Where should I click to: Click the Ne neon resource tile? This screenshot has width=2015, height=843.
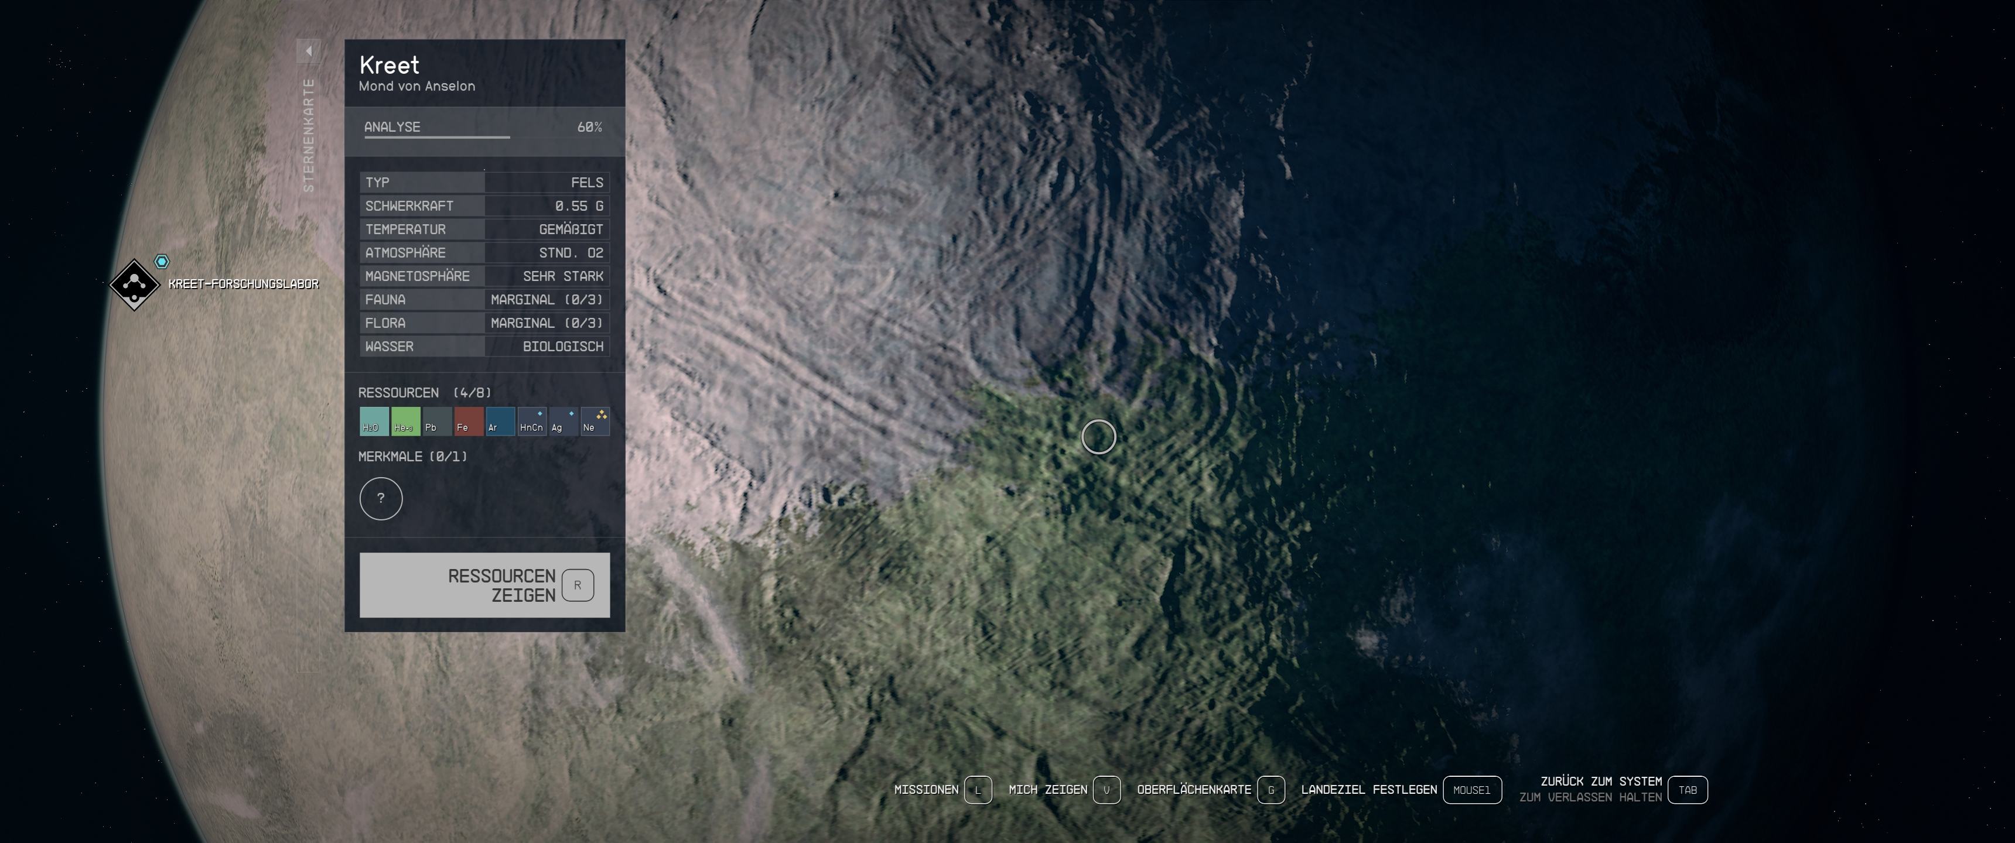click(595, 421)
